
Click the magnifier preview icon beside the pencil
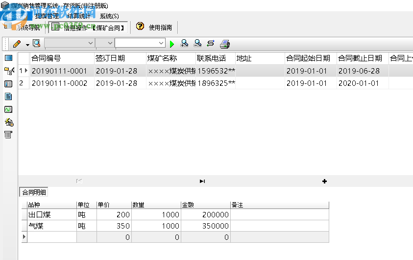click(x=36, y=44)
